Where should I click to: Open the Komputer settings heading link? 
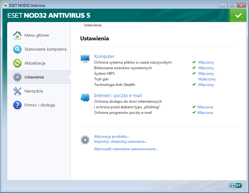pos(104,56)
